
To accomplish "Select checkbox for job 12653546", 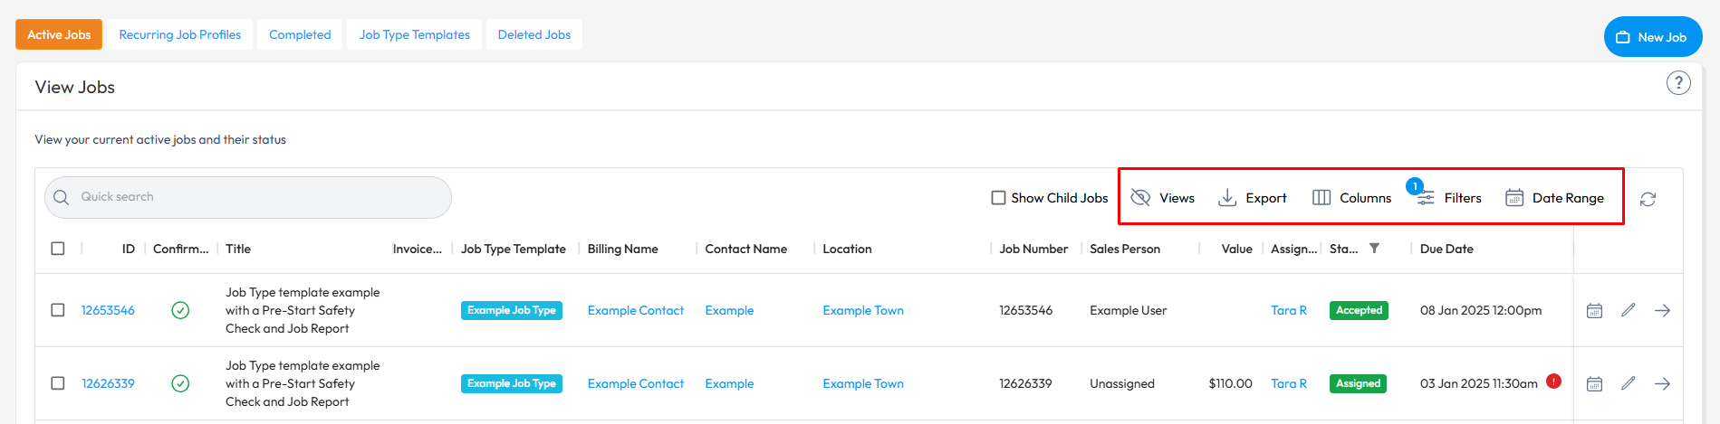I will pyautogui.click(x=58, y=310).
